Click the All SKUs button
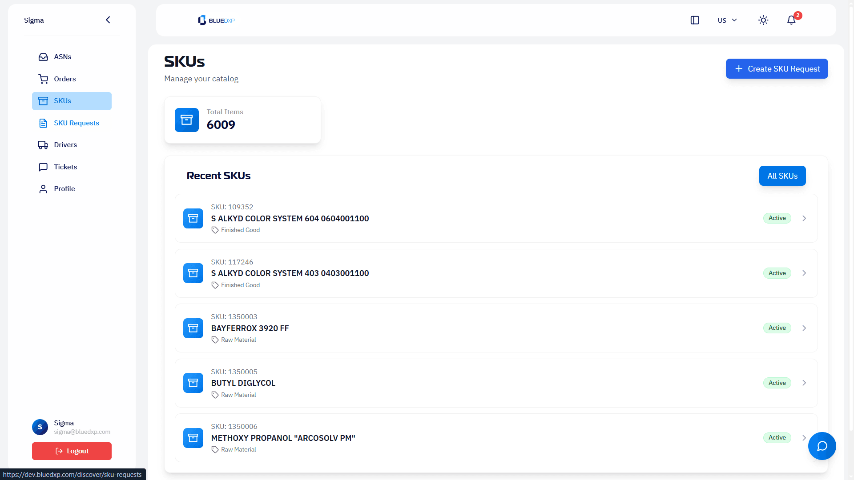Screen dimensions: 854x480 (782, 176)
